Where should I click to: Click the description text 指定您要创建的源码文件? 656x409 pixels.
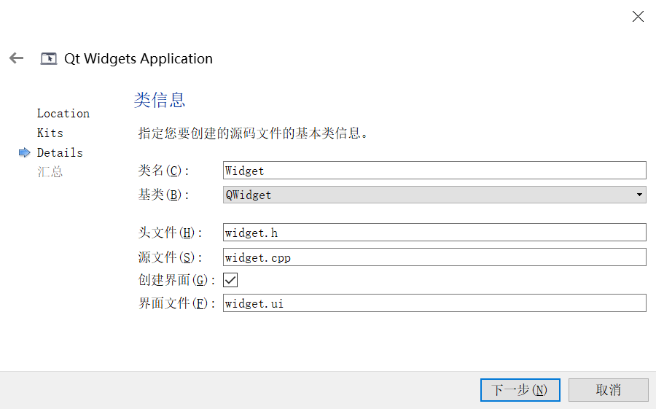coord(254,133)
